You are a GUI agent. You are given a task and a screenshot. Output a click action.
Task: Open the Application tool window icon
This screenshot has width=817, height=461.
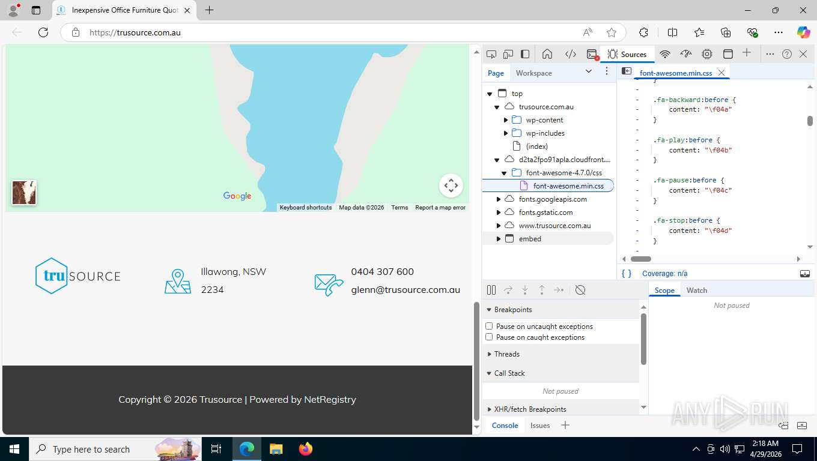click(x=728, y=54)
